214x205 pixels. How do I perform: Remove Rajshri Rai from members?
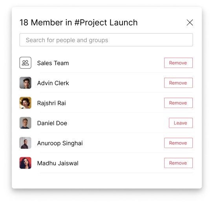[x=178, y=103]
